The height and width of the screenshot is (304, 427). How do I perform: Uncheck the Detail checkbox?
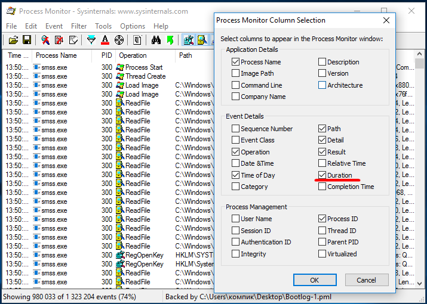tap(322, 139)
